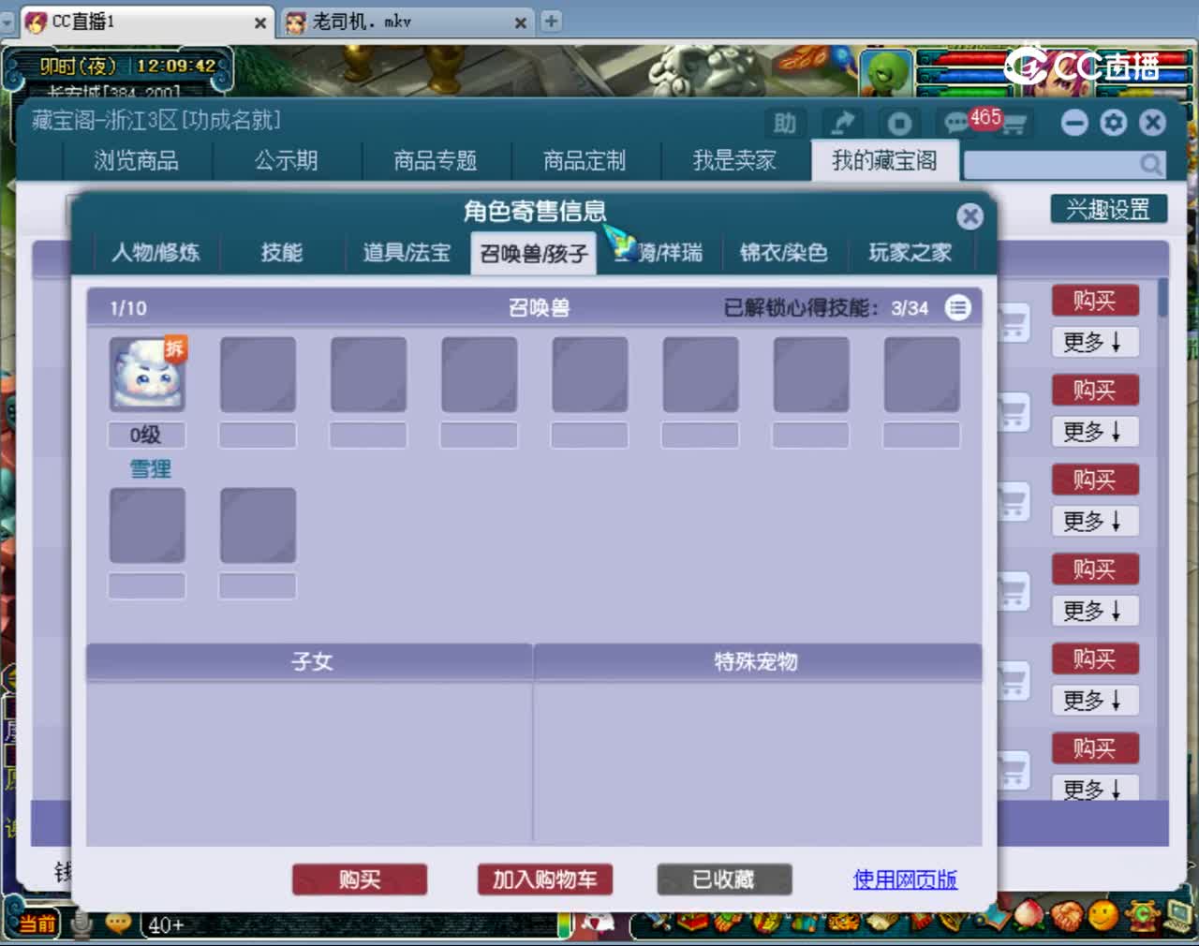Switch to 技能 tab
The height and width of the screenshot is (946, 1199).
(282, 253)
